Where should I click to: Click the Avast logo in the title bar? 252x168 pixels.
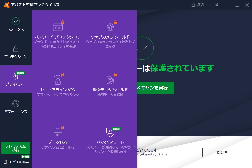coord(7,5)
